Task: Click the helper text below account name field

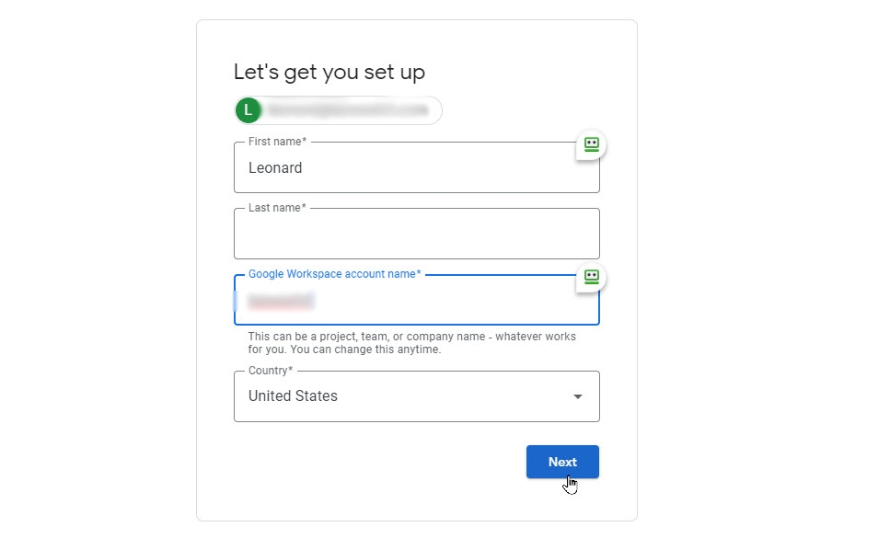Action: coord(411,341)
